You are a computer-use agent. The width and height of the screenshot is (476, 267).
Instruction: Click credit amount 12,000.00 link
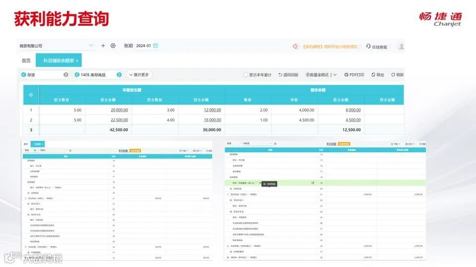[212, 110]
